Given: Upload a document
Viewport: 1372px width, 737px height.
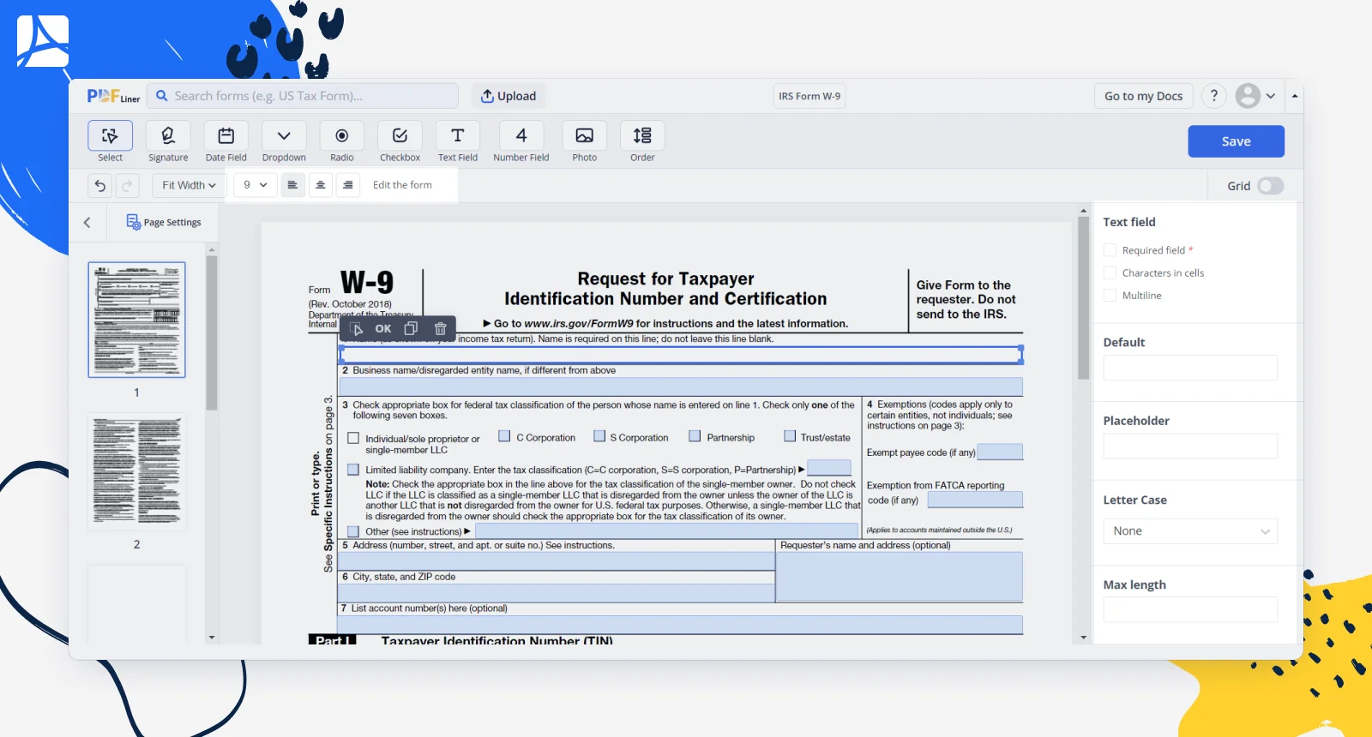Looking at the screenshot, I should coord(508,96).
